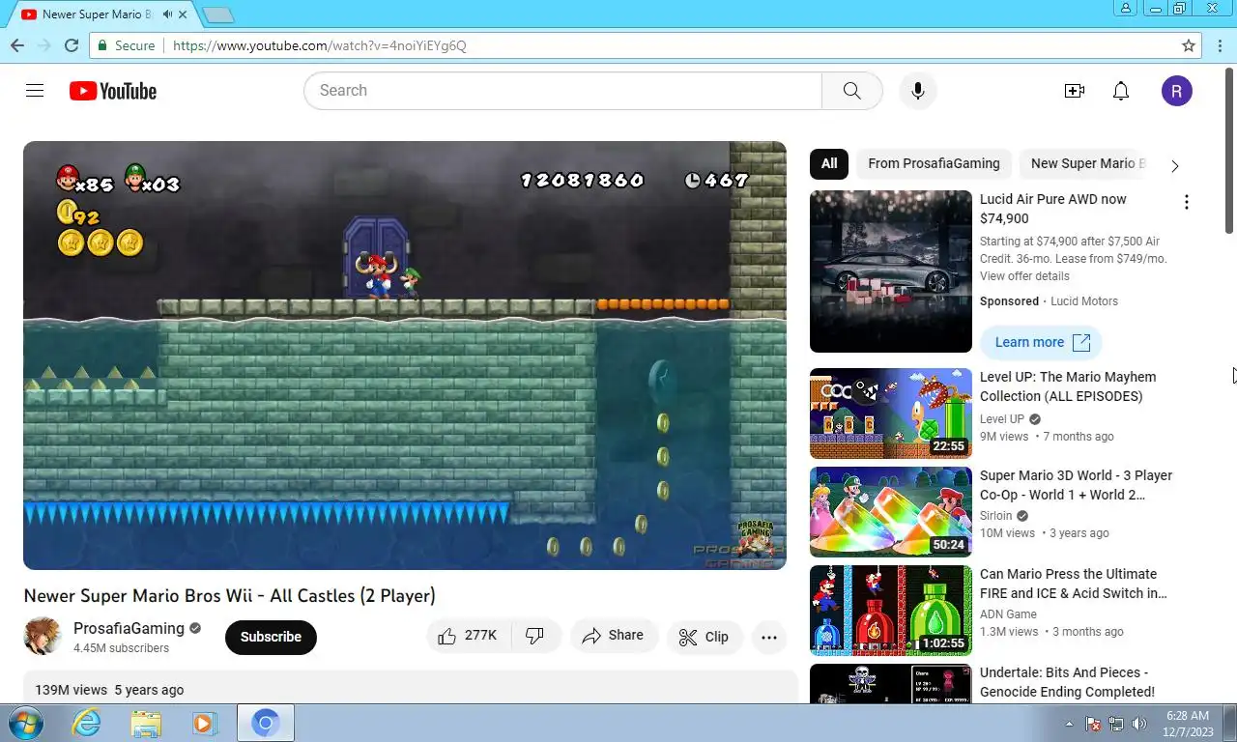Open Super Mario 3D World thumbnail

click(891, 512)
